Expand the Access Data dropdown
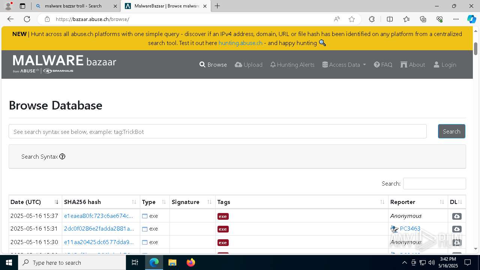 [x=344, y=64]
